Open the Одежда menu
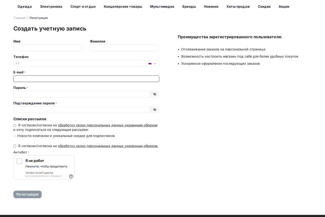 (x=25, y=7)
